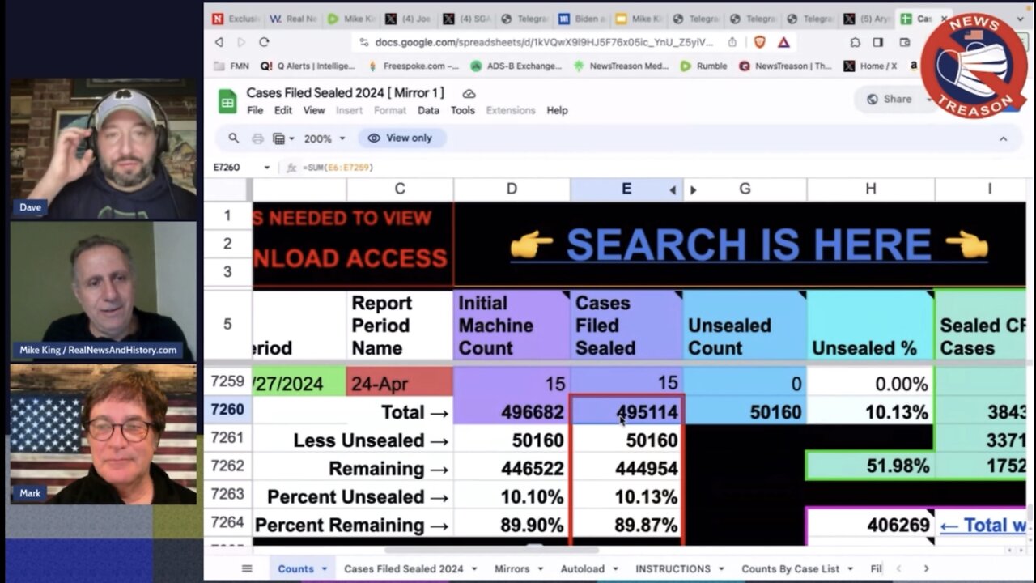1036x583 pixels.
Task: Click the browser forward arrow
Action: (x=240, y=42)
